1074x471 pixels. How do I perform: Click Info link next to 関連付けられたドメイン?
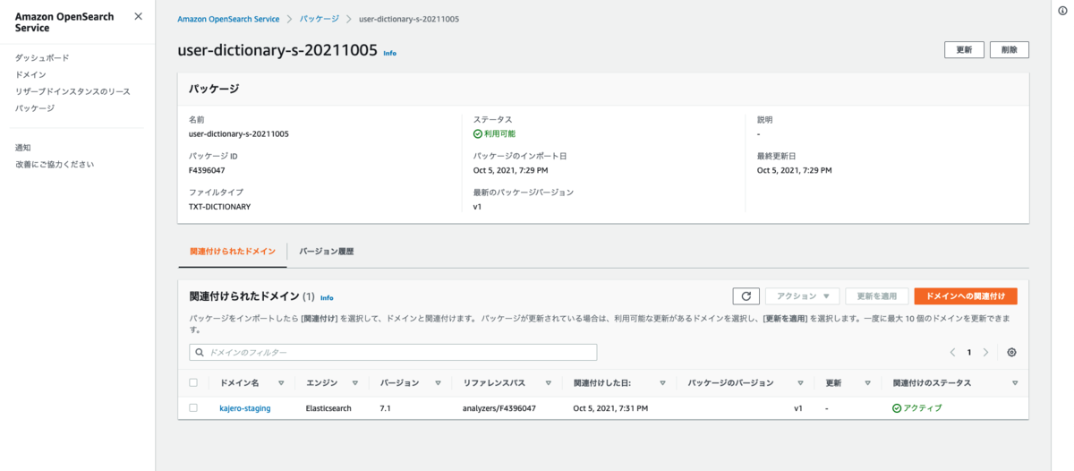click(x=327, y=297)
